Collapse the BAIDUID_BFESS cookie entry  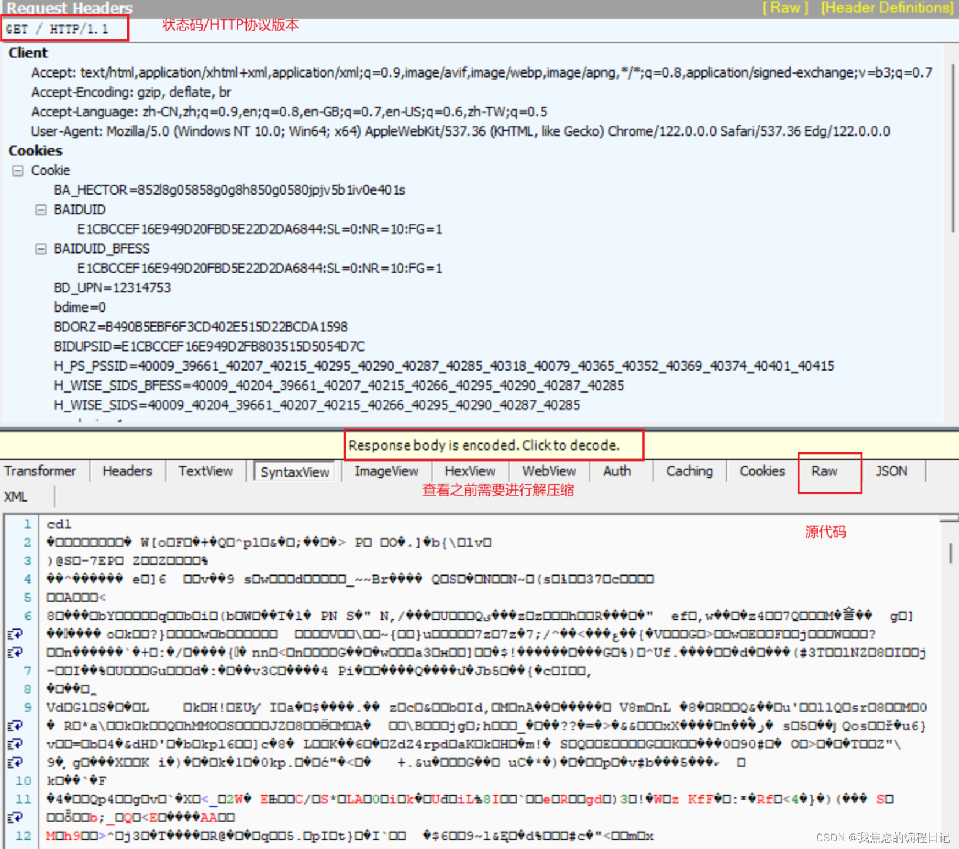[41, 248]
